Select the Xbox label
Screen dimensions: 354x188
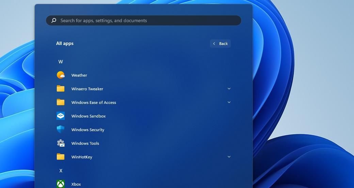pos(76,184)
